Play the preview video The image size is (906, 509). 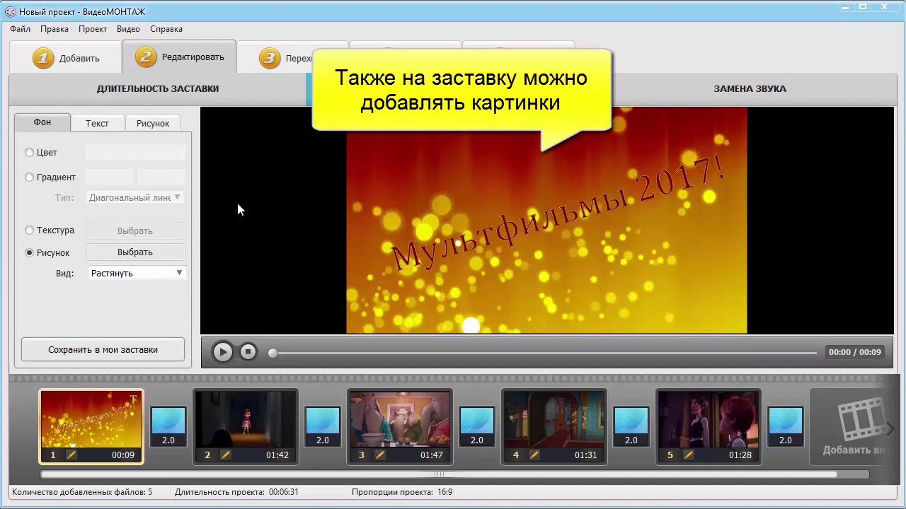222,351
